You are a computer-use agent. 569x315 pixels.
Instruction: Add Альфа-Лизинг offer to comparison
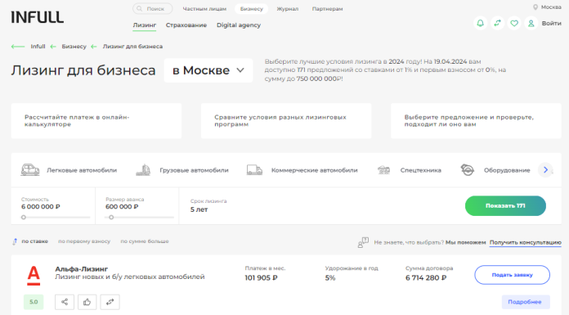click(x=110, y=302)
